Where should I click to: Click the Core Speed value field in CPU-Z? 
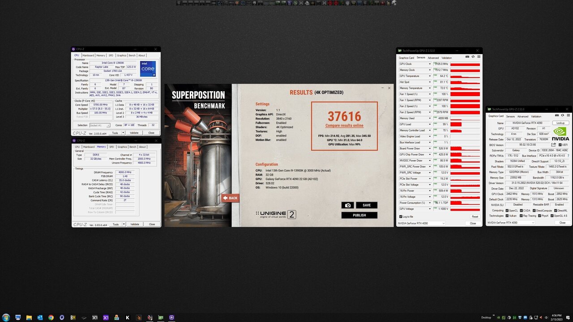100,105
